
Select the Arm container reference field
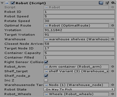[x=76, y=67]
